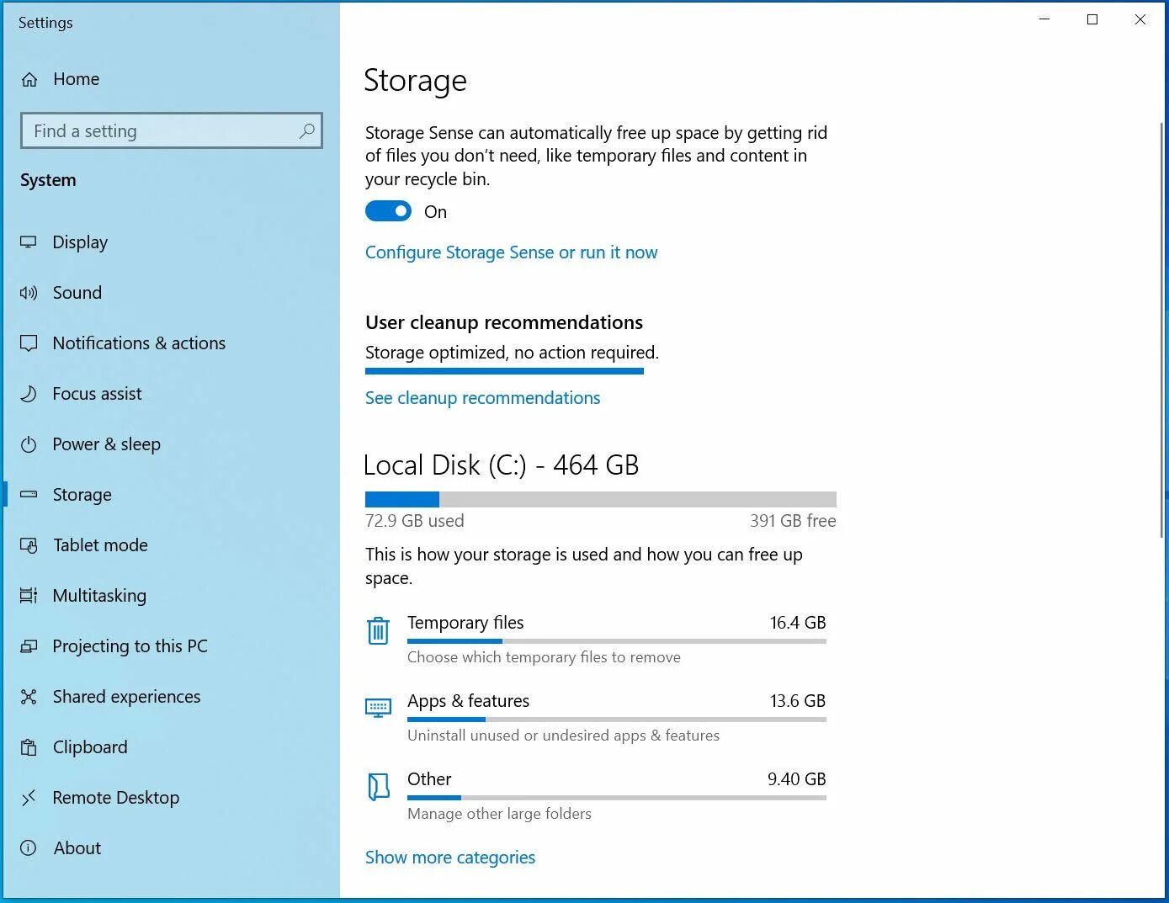Screen dimensions: 1169x903
Task: Click the Storage drive icon in sidebar
Action: click(x=29, y=495)
